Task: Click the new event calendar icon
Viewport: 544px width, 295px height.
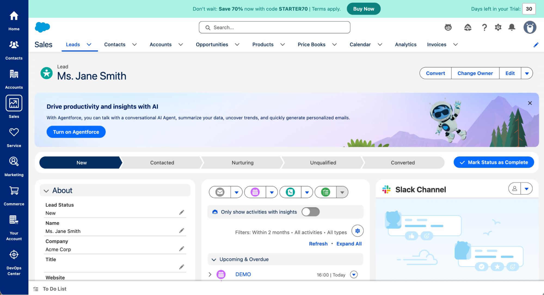Action: click(x=255, y=192)
